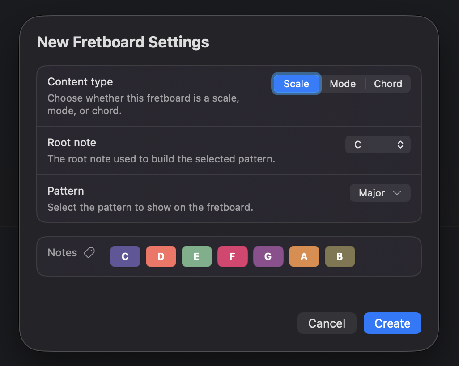Click the Notes label

tap(62, 253)
